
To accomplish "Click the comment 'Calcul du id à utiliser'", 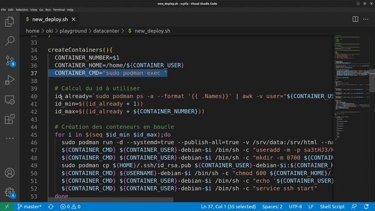I will pyautogui.click(x=97, y=89).
